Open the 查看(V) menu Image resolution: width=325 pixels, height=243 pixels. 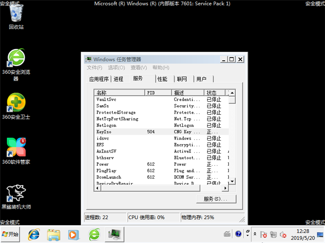(139, 68)
